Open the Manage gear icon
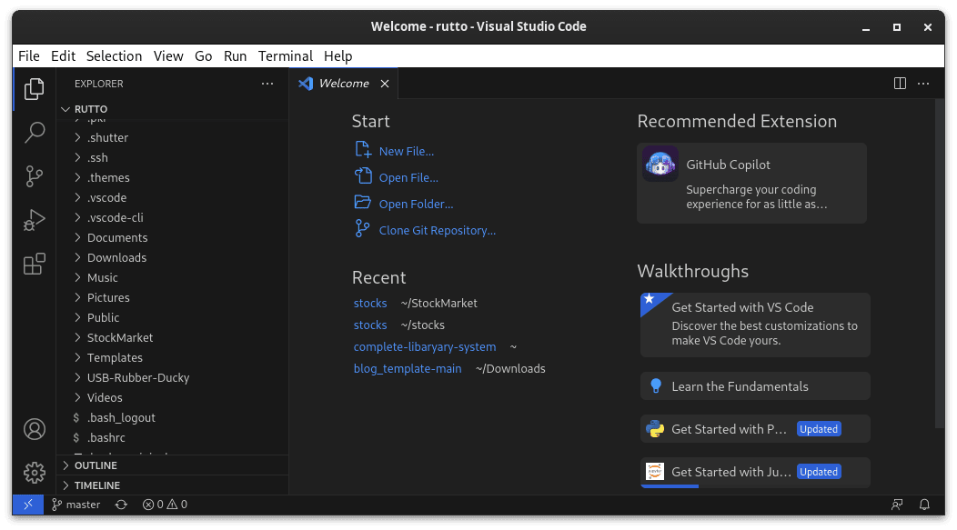The width and height of the screenshot is (957, 530). (35, 473)
